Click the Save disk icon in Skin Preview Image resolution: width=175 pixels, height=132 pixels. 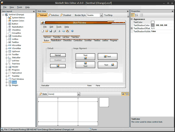tap(51, 31)
